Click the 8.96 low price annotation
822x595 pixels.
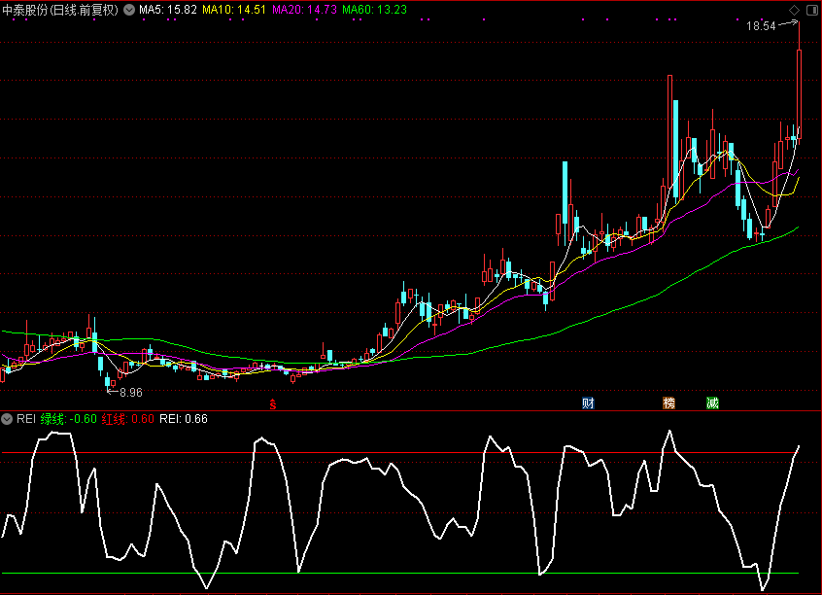(130, 393)
